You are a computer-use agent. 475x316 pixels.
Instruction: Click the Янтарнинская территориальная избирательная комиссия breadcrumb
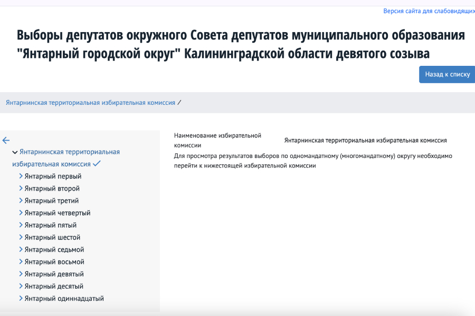click(x=90, y=103)
